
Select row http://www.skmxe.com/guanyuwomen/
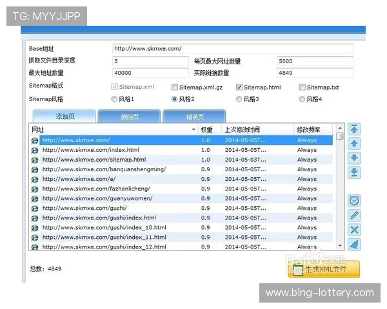(x=181, y=199)
